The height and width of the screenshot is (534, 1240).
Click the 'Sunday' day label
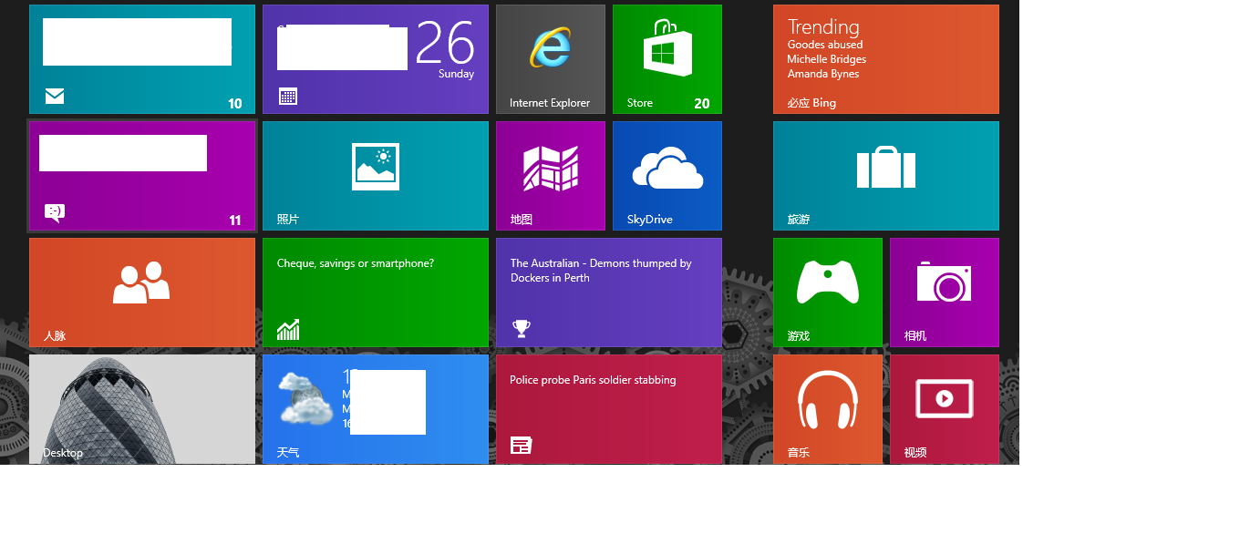(x=456, y=74)
